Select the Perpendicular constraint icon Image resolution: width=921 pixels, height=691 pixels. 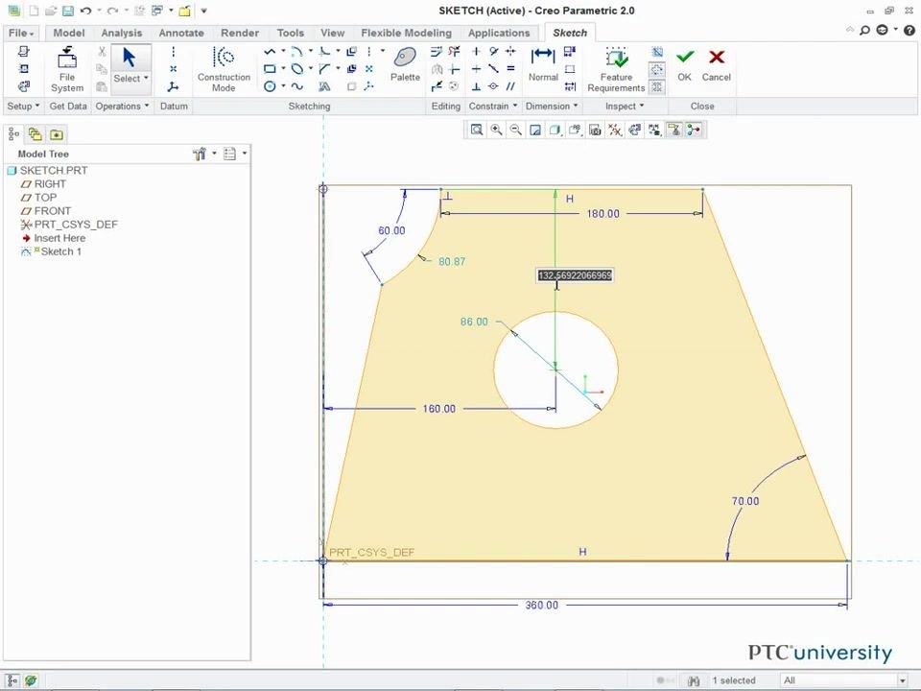pos(477,86)
